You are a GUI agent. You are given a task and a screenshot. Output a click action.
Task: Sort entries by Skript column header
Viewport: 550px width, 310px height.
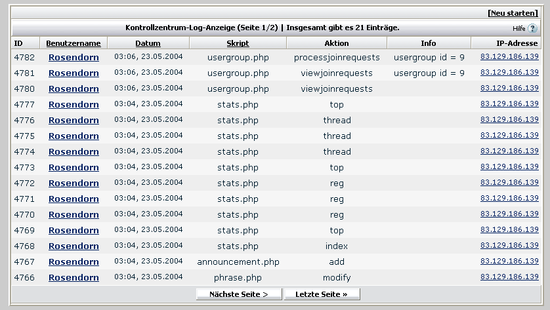click(x=238, y=43)
